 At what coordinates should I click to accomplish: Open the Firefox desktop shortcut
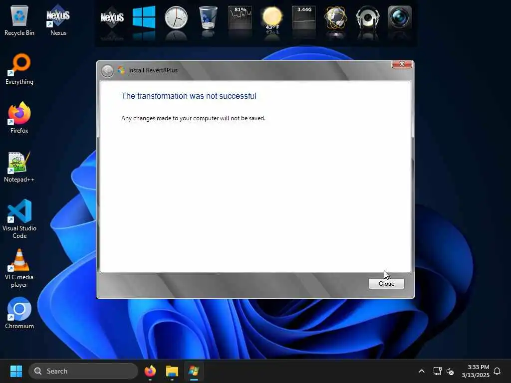point(19,118)
